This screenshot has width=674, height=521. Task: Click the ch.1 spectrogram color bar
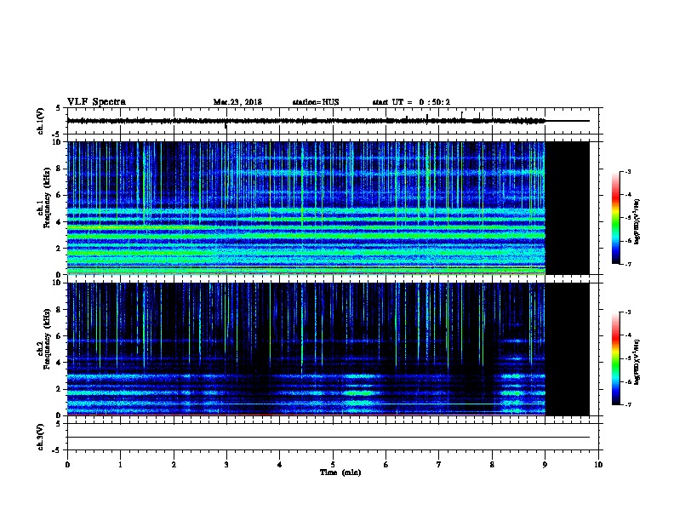coord(615,218)
